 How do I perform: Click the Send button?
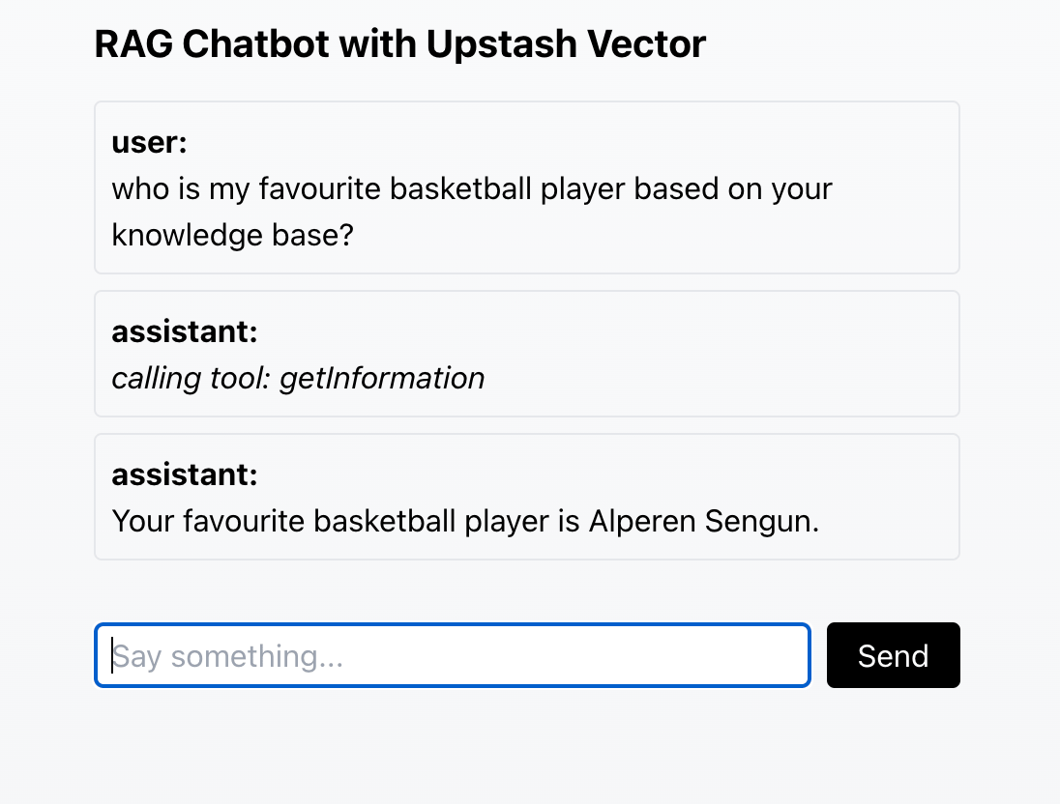click(893, 655)
